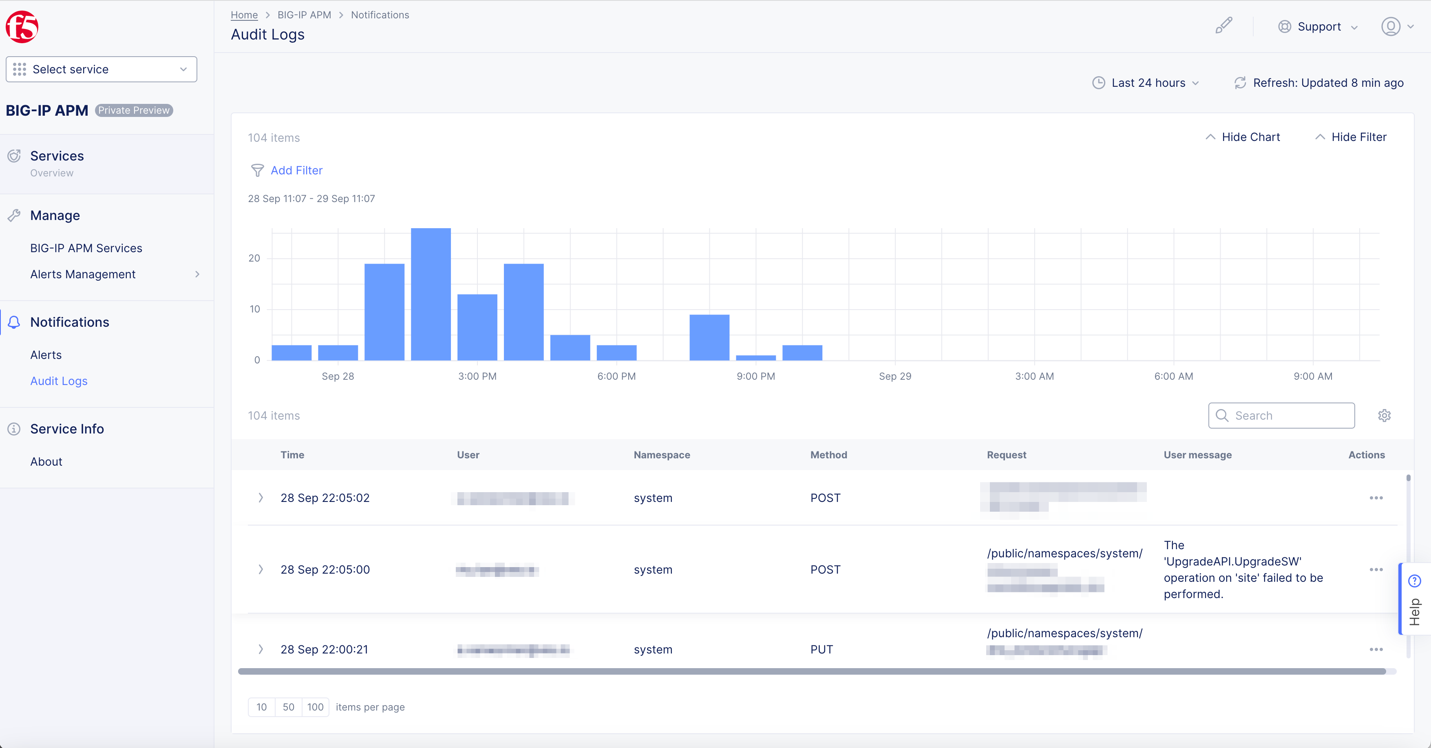
Task: Click the F5 logo icon
Action: 22,26
